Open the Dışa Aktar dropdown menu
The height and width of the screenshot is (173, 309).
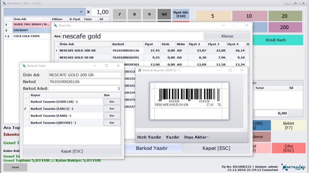[x=196, y=137]
